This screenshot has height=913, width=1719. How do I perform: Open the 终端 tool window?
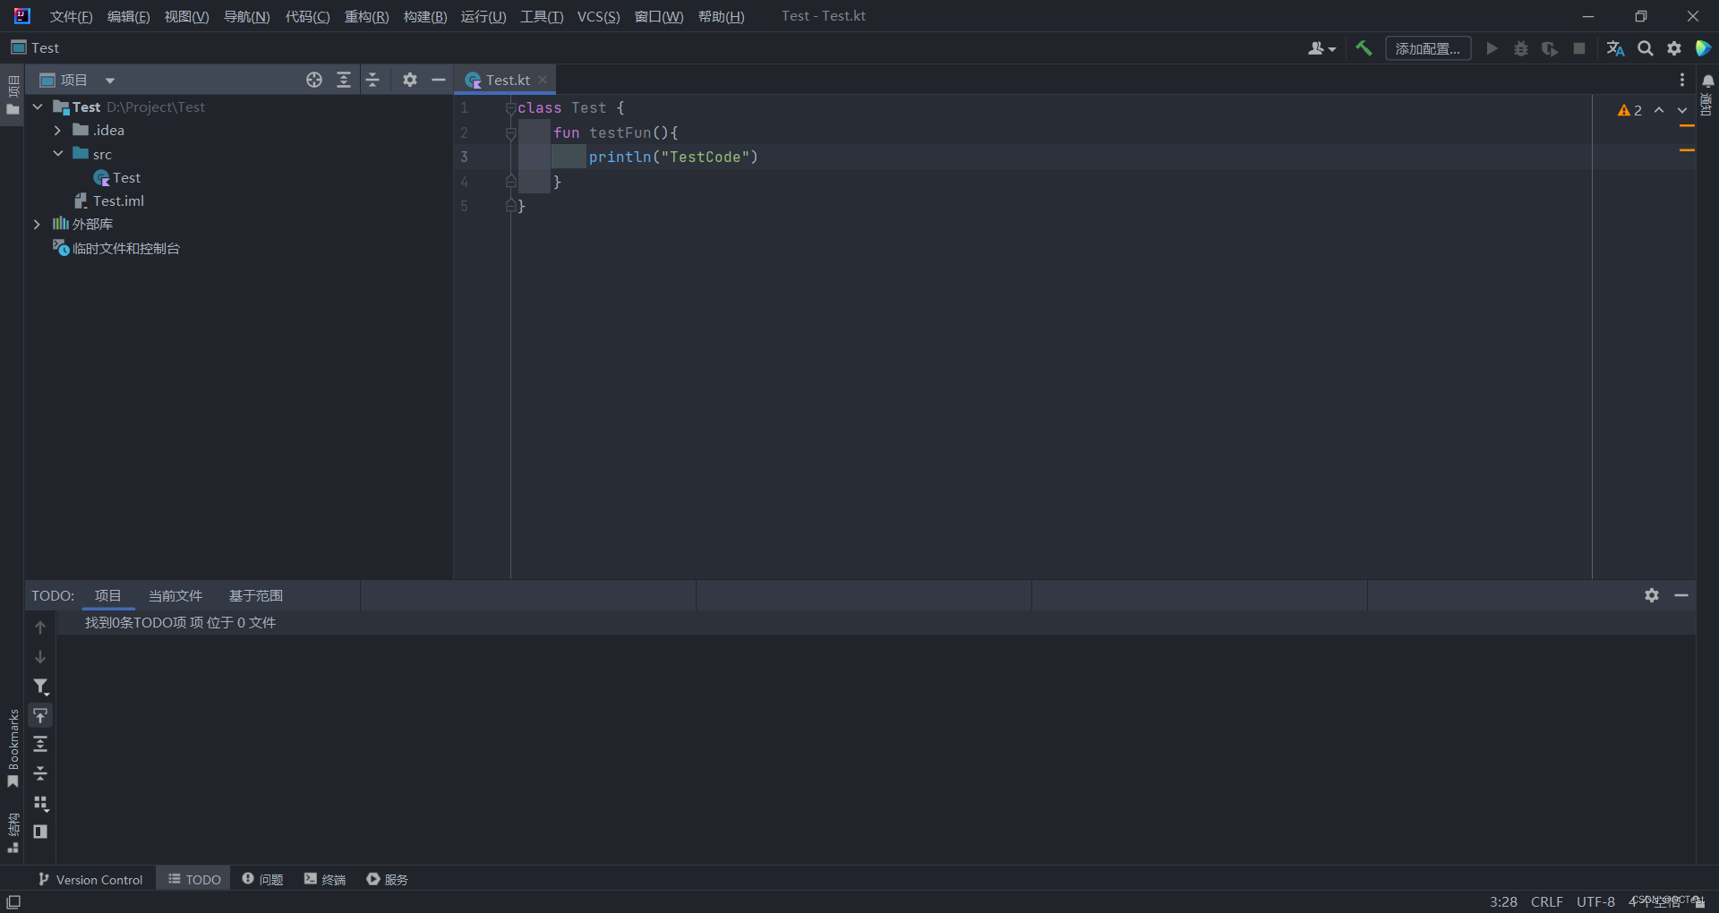(324, 880)
